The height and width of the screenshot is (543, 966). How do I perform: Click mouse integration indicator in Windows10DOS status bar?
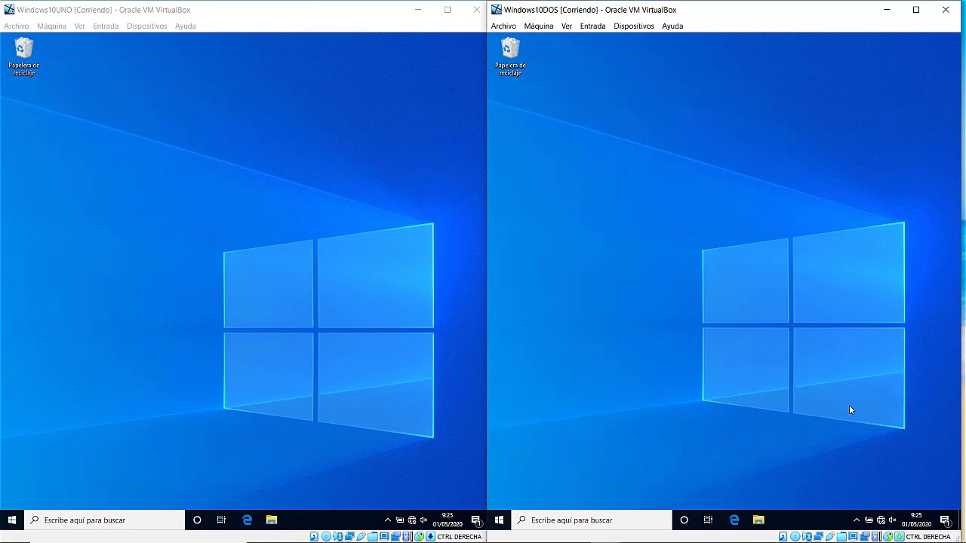pos(888,536)
